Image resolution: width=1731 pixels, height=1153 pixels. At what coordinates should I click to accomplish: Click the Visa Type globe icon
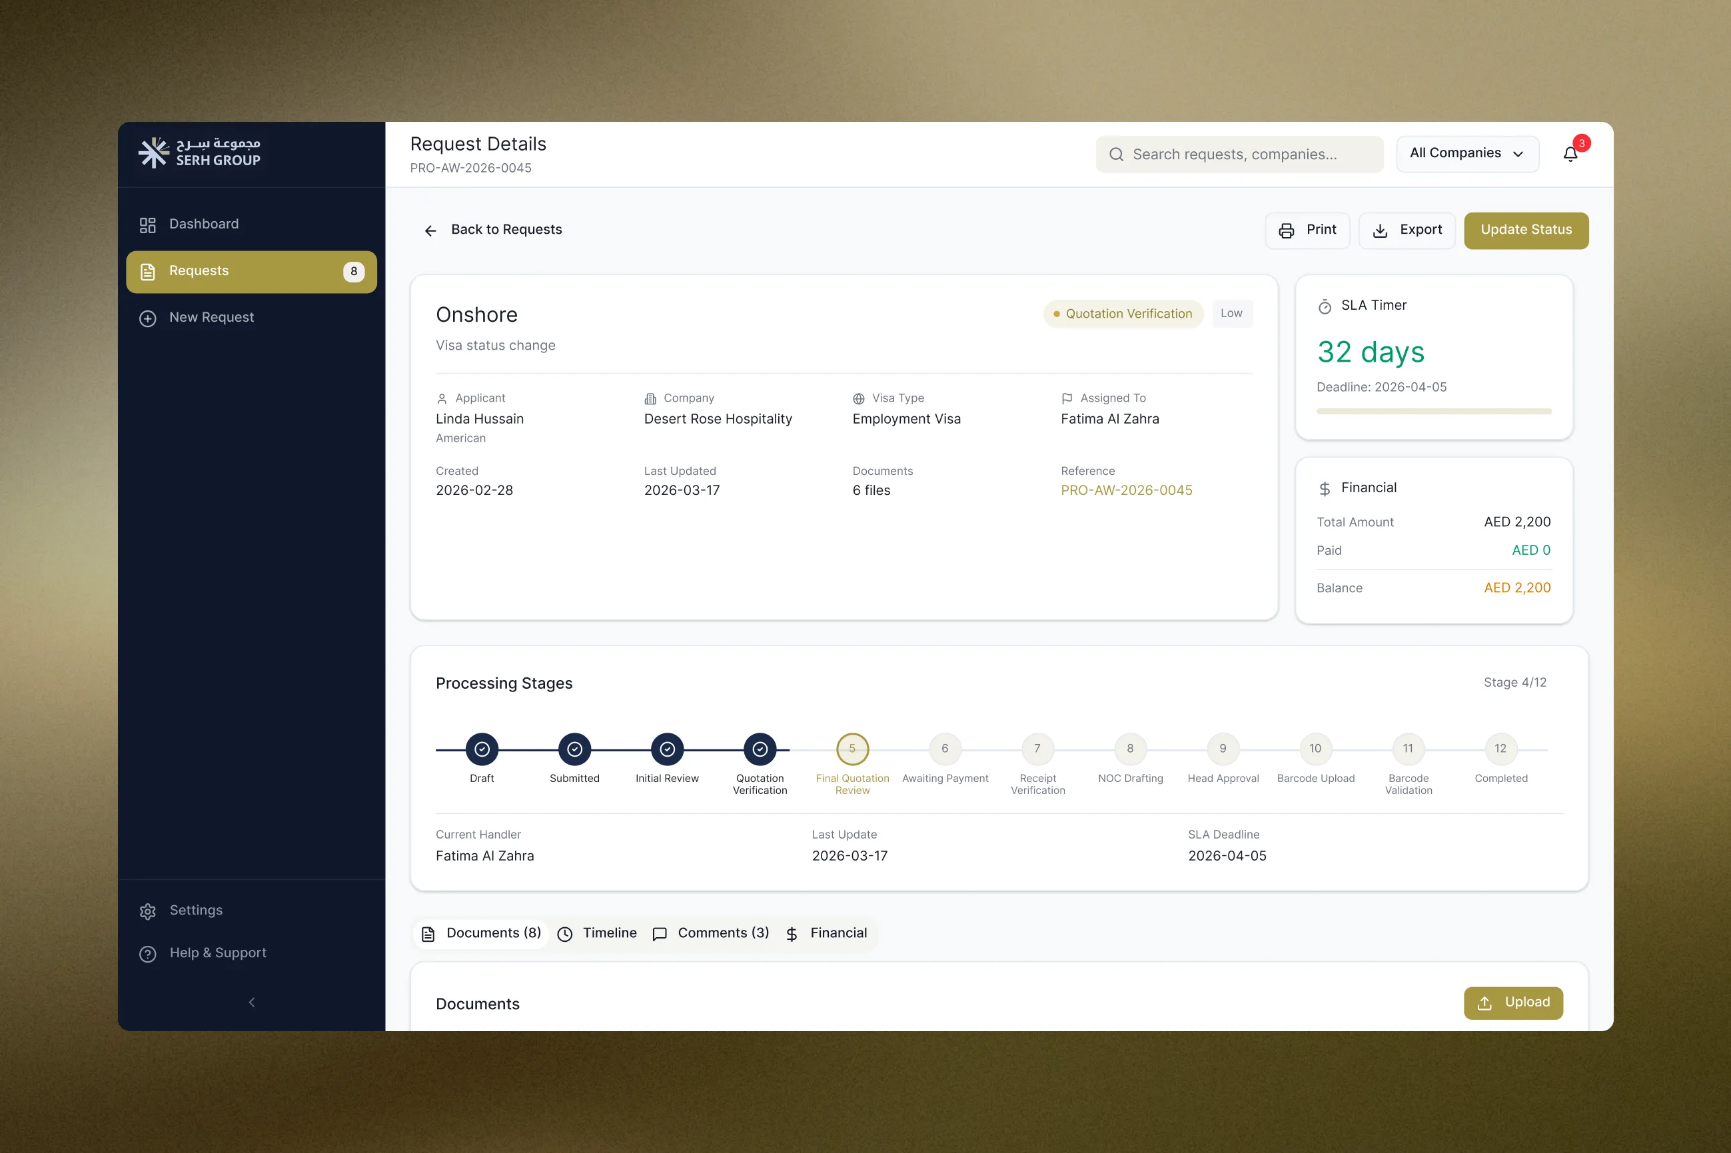click(858, 398)
